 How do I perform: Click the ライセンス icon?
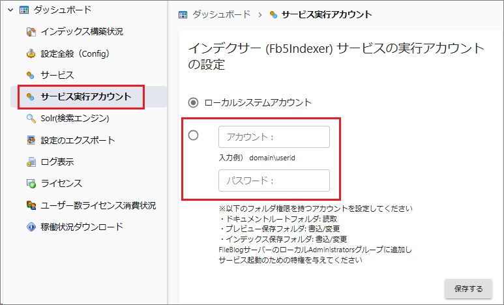tap(31, 184)
